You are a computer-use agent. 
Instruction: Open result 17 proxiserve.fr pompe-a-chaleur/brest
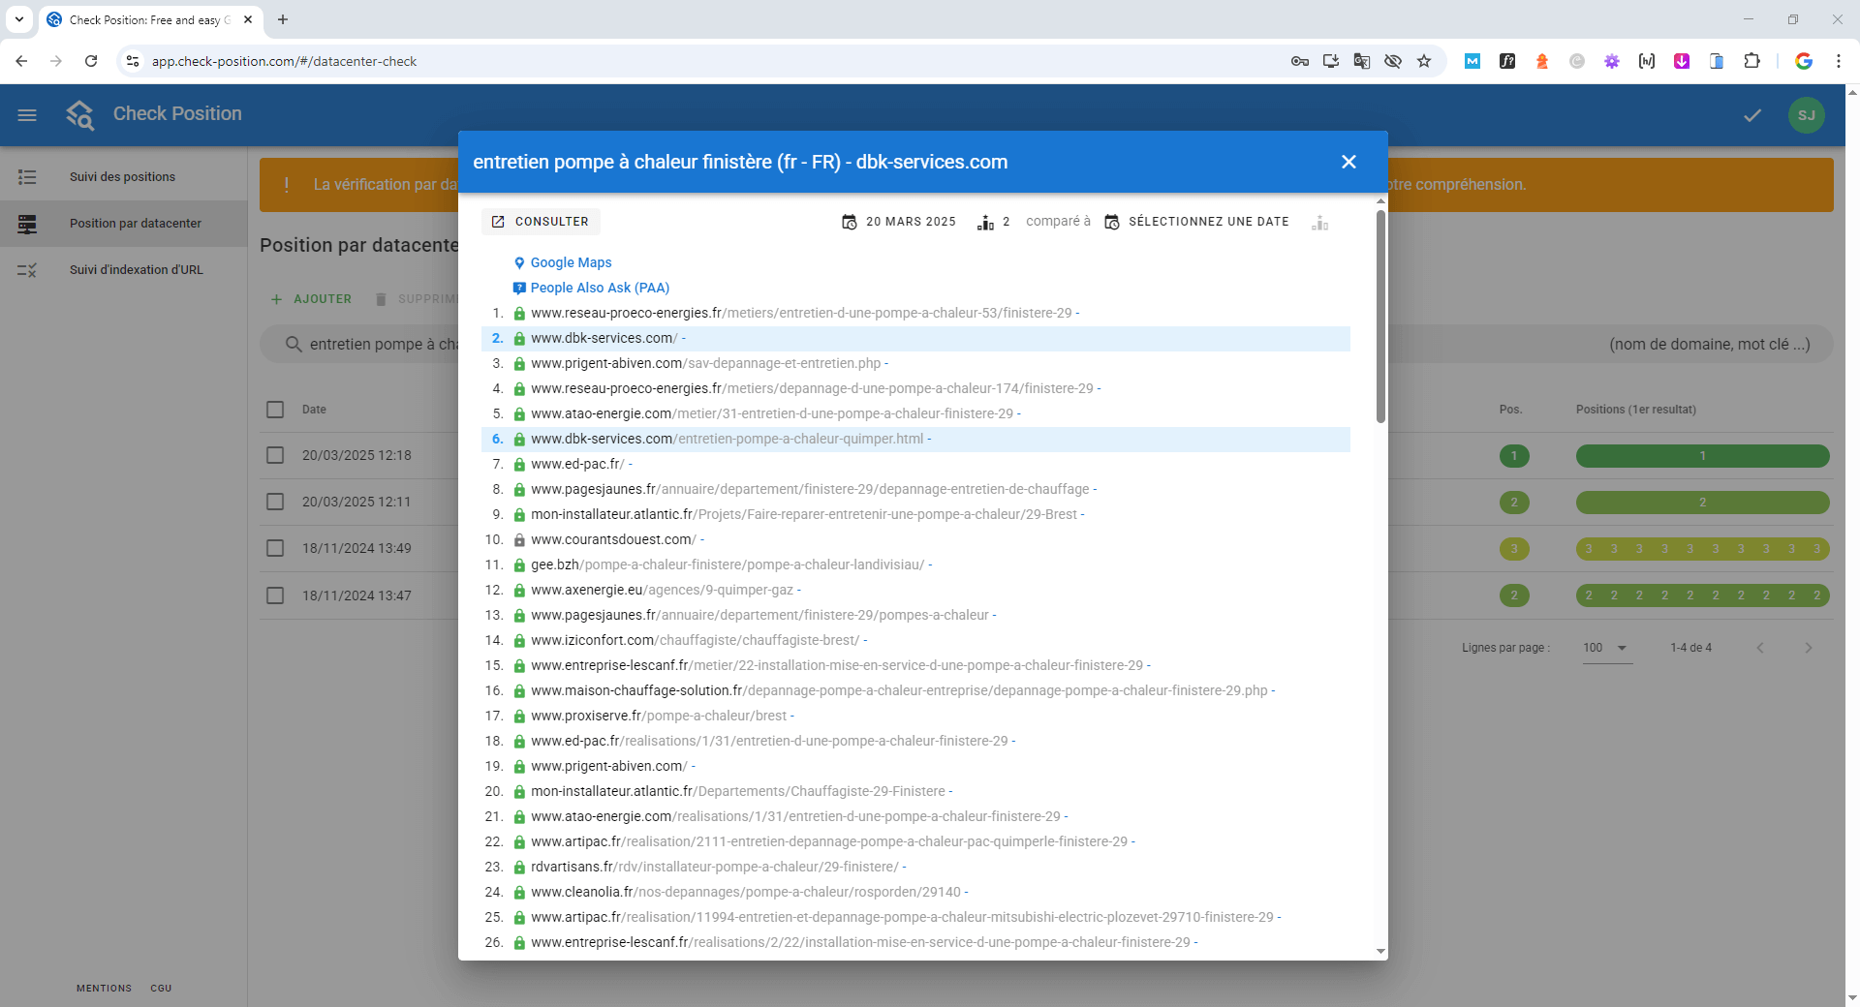[659, 716]
